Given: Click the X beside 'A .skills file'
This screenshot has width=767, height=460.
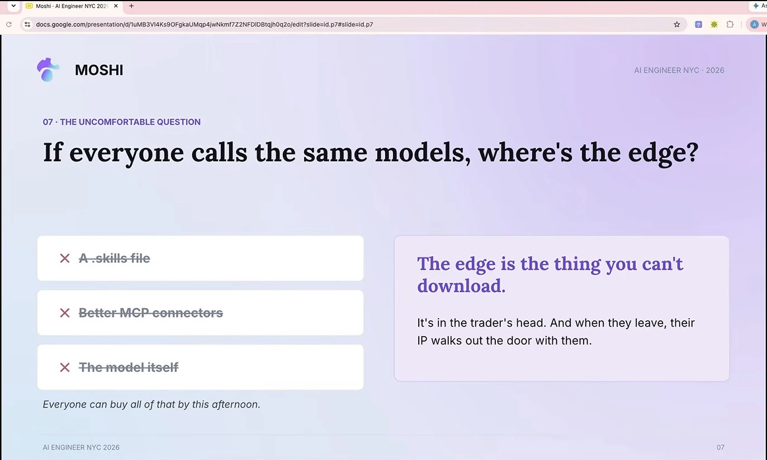Looking at the screenshot, I should pyautogui.click(x=65, y=258).
